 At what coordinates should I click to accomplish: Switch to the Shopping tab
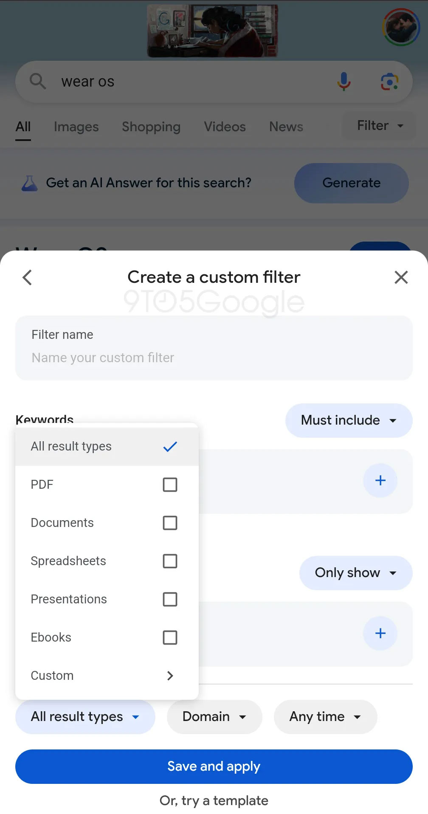coord(151,127)
